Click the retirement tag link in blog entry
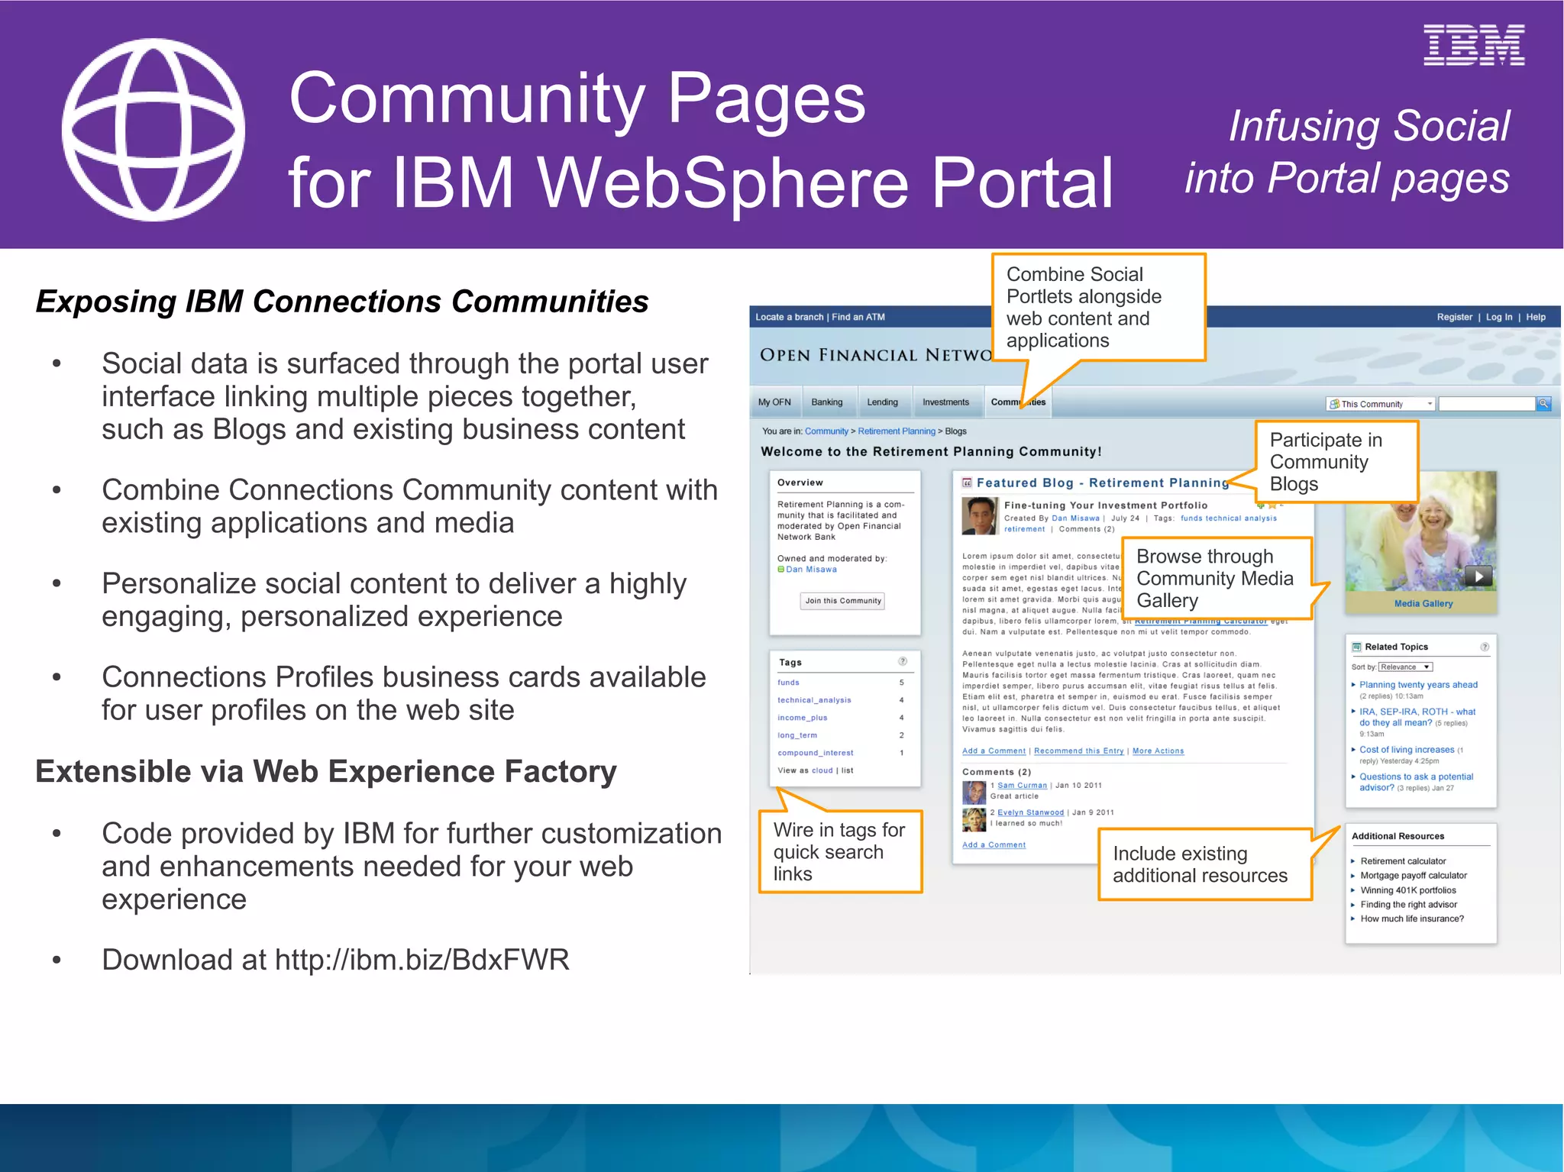This screenshot has width=1564, height=1172. pos(1024,529)
